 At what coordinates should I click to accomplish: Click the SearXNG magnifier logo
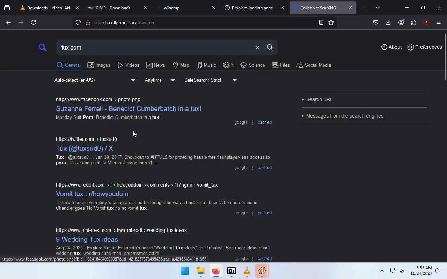point(43,47)
